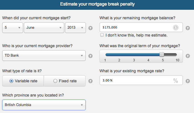
Task: Expand the TD Bank mortgage provider dropdown
Action: tap(44, 55)
